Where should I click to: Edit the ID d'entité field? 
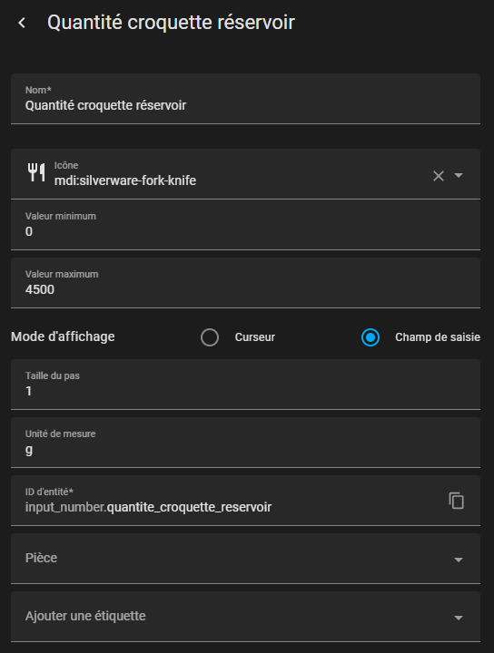[245, 501]
